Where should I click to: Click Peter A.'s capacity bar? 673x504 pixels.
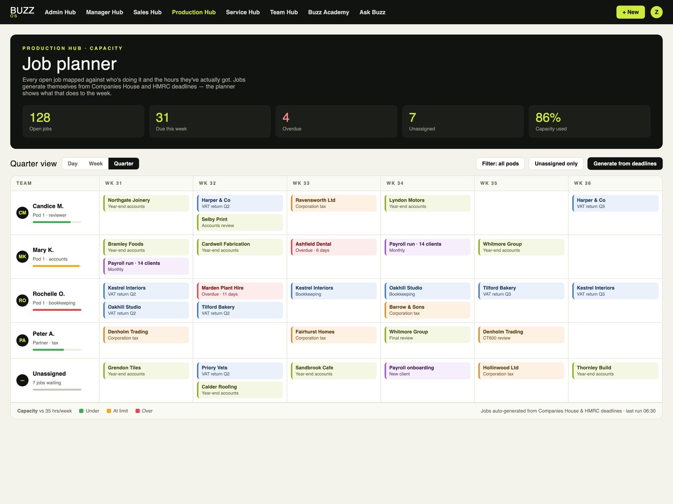pos(57,350)
